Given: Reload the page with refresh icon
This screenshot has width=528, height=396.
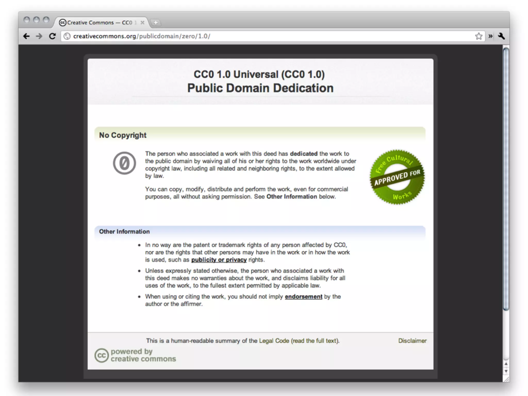Looking at the screenshot, I should (53, 36).
